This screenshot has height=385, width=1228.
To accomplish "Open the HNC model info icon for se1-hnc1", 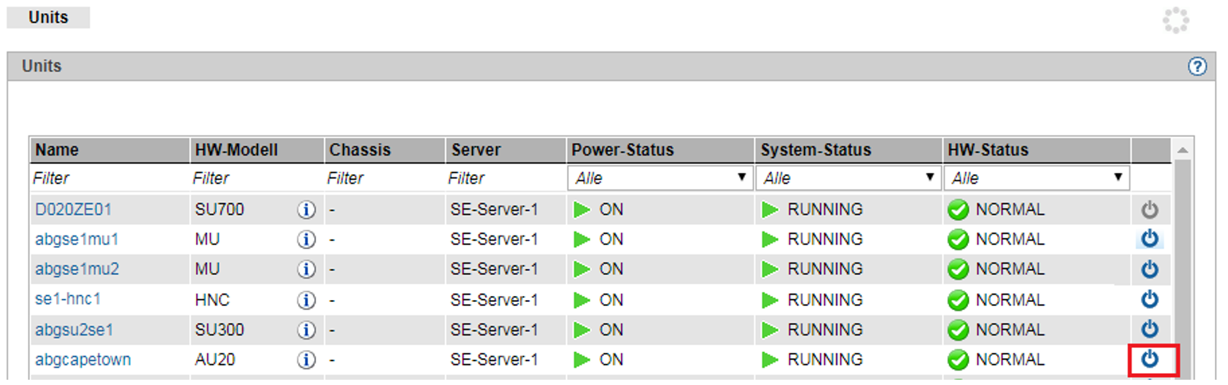I will (306, 300).
